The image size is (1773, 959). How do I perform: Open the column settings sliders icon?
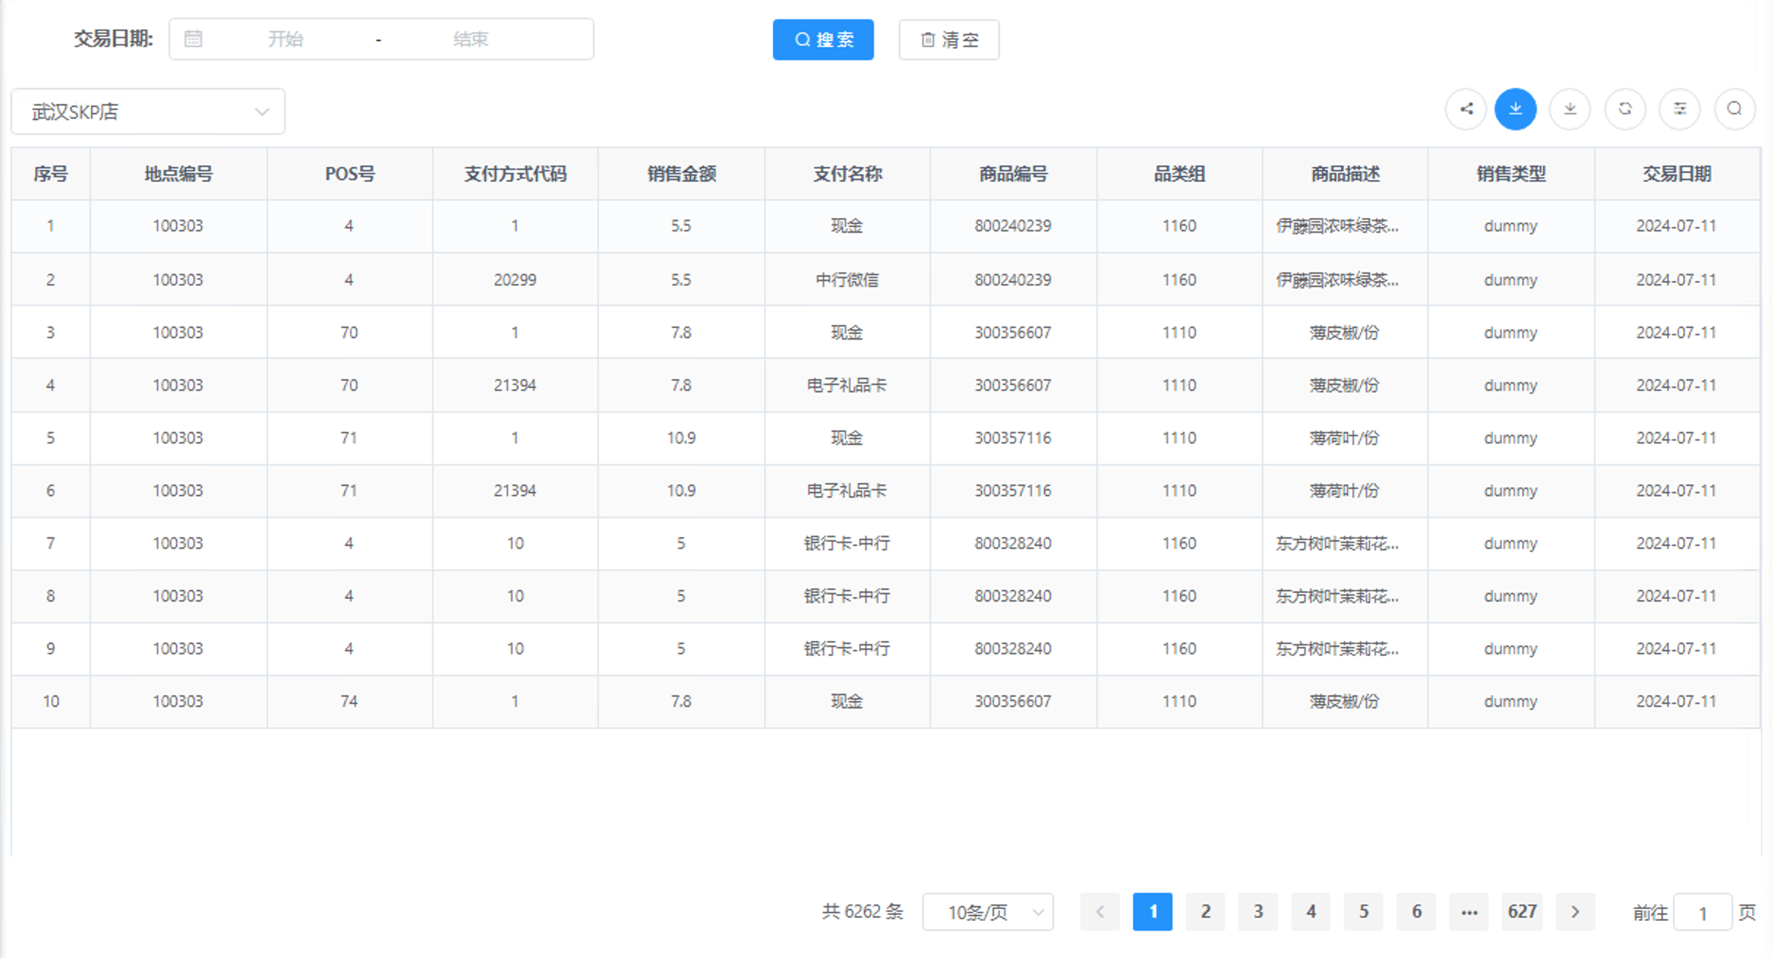(1680, 109)
